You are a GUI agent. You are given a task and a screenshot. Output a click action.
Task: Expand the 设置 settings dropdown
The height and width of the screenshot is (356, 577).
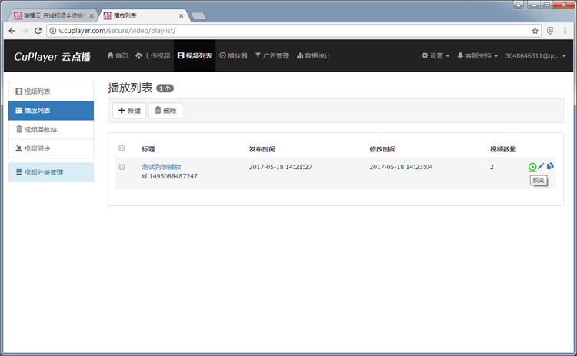435,56
